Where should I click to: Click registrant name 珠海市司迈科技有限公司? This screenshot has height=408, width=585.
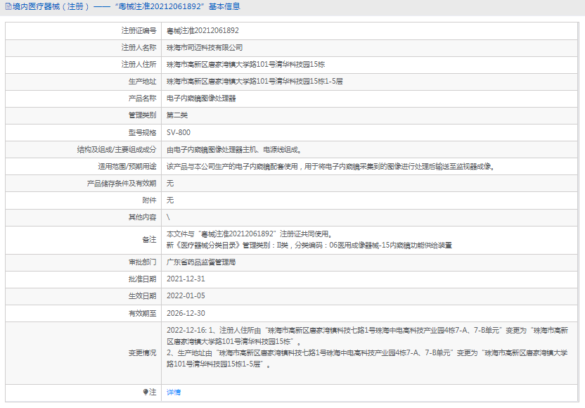tap(205, 48)
